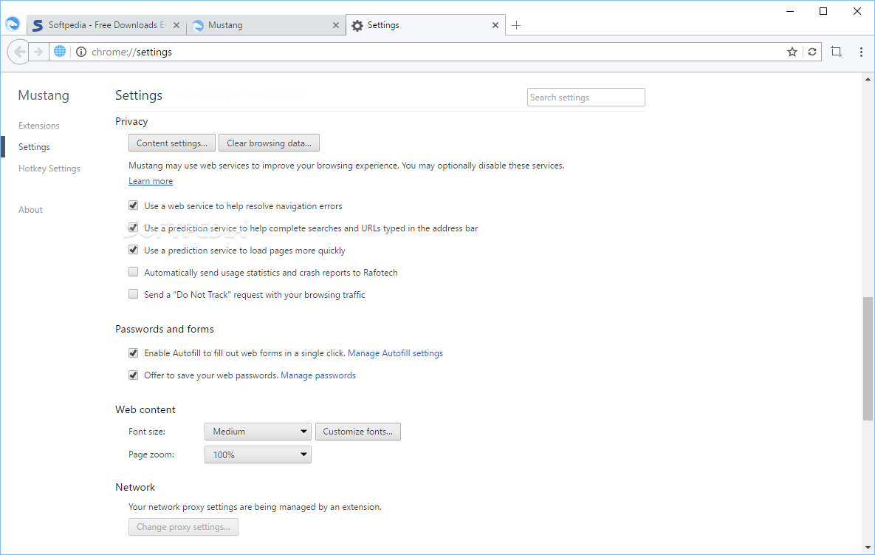This screenshot has width=875, height=555.
Task: Uncheck Enable Autofill checkbox
Action: pyautogui.click(x=133, y=353)
